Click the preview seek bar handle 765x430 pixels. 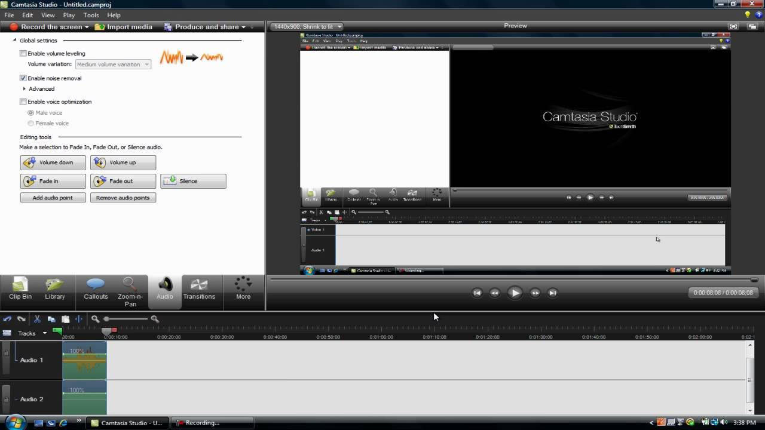pos(754,279)
